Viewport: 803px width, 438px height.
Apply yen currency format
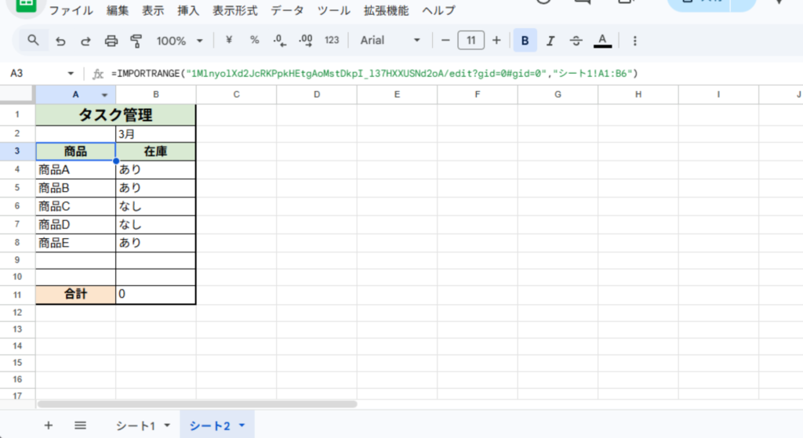click(x=229, y=40)
